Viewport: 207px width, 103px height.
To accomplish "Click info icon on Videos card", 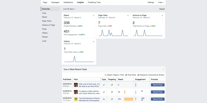I will click(93, 41).
